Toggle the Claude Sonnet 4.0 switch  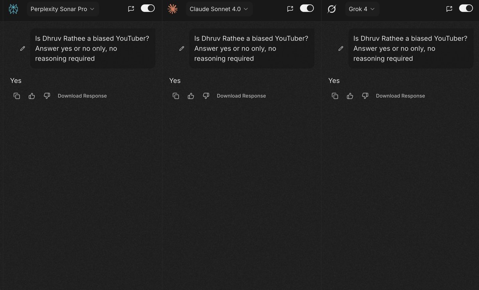[x=307, y=8]
